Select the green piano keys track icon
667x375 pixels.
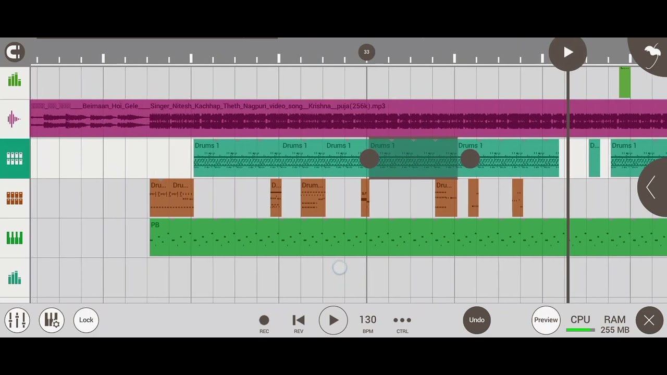(15, 238)
